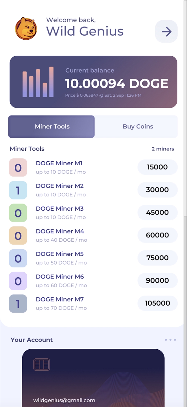Click the Current balance 10.00094 DOGE amount
The width and height of the screenshot is (187, 407).
(117, 84)
